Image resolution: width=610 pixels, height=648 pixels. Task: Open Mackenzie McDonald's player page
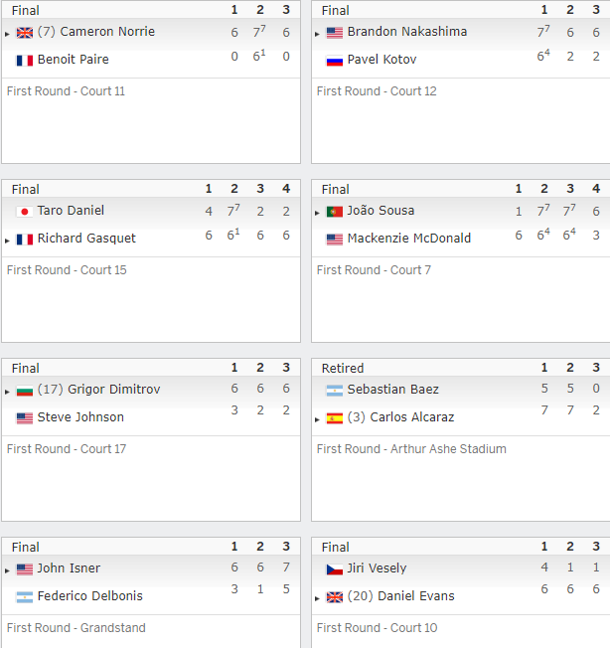pos(409,239)
